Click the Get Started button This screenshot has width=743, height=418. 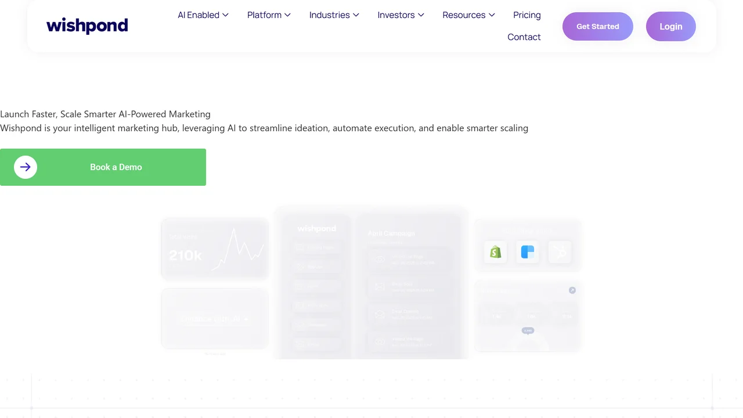tap(598, 27)
